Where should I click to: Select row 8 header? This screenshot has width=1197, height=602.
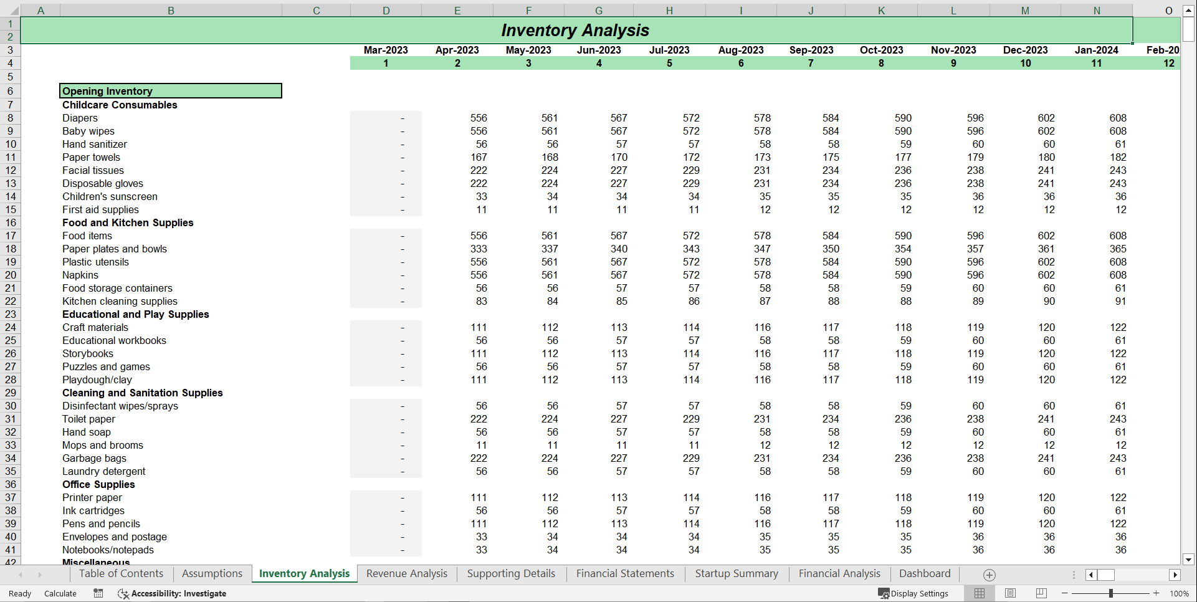tap(10, 118)
